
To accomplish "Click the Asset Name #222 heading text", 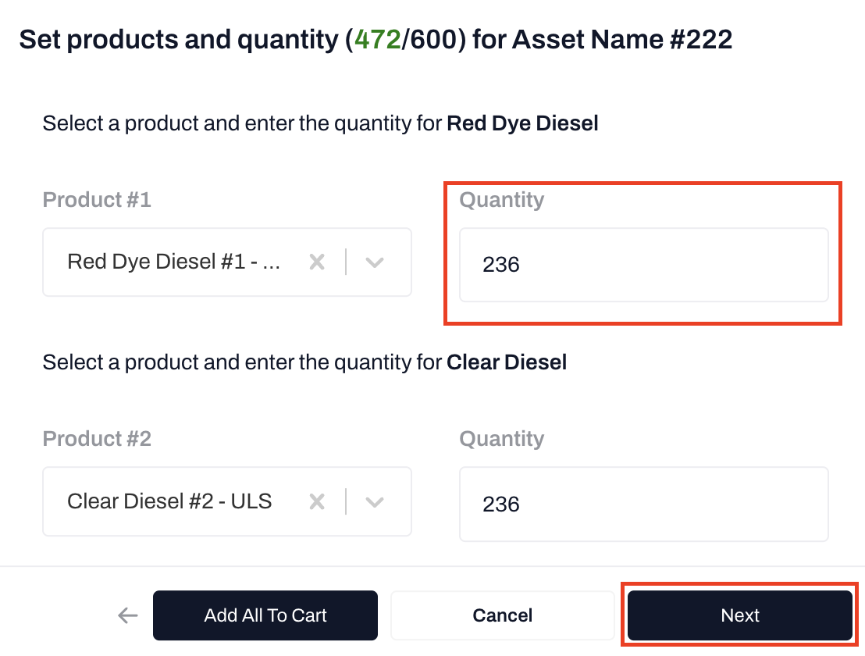I will 622,40.
